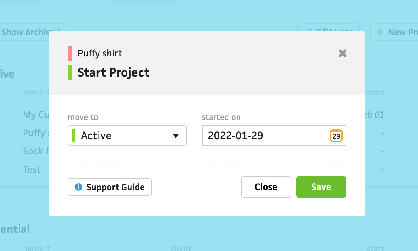The image size is (418, 251).
Task: Expand the move to dropdown arrow
Action: point(176,136)
